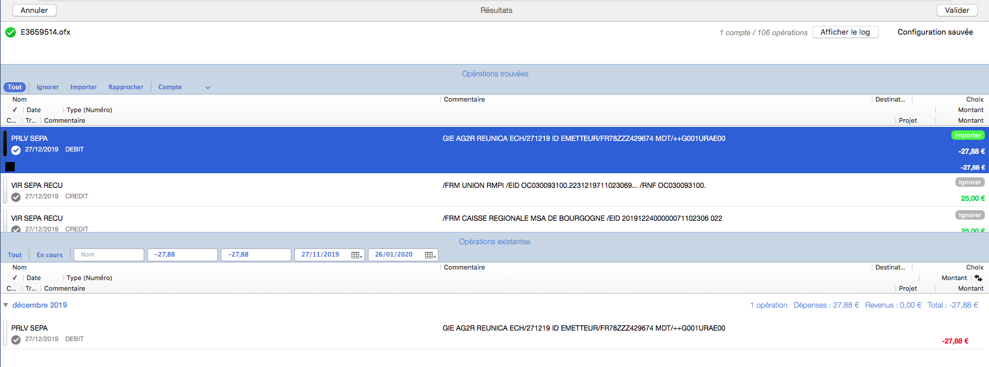Select the Ignorer filter tab

48,87
